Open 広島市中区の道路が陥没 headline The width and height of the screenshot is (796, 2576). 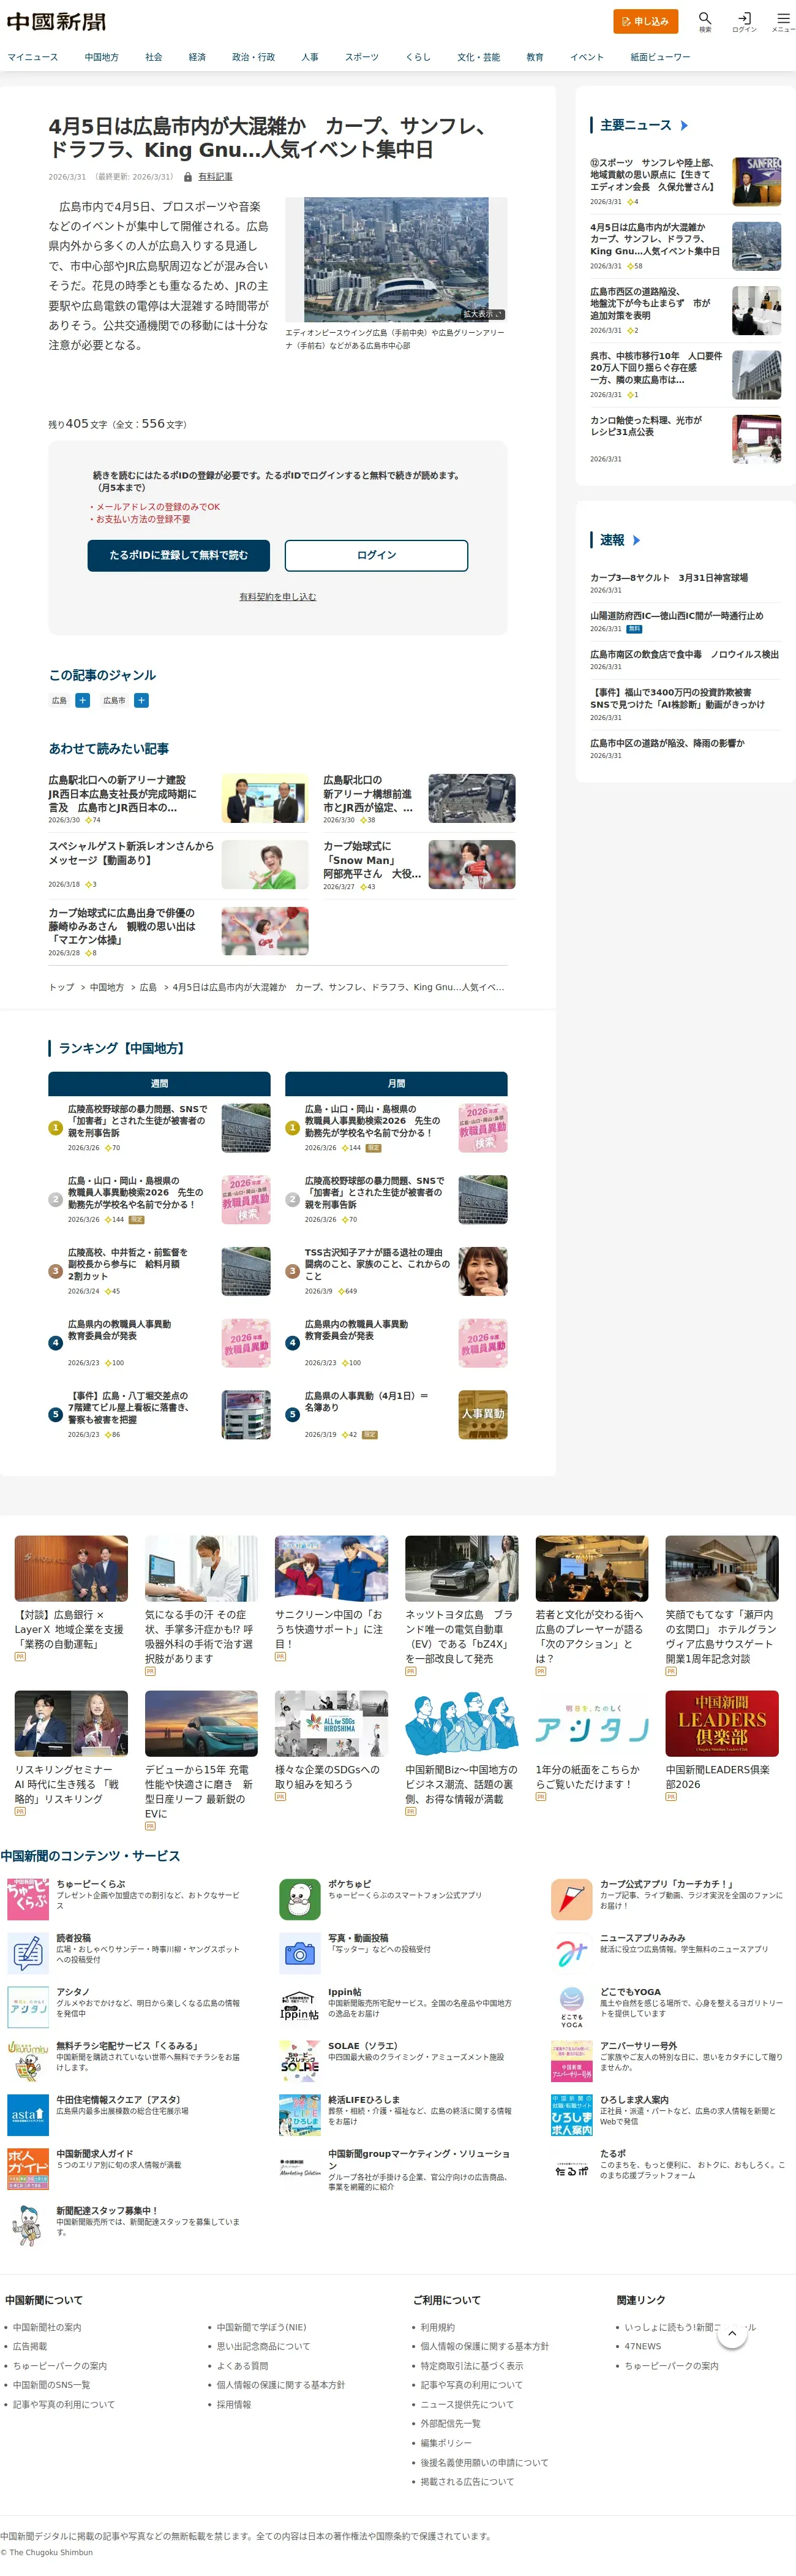point(666,743)
